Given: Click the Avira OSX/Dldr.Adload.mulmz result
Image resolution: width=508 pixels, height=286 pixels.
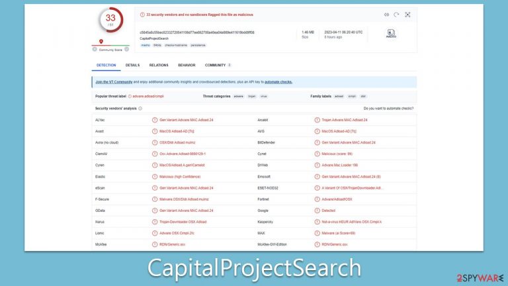Looking at the screenshot, I should 177,143.
